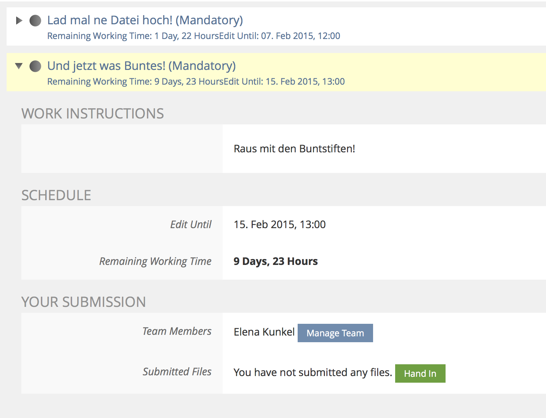Click the '15. Feb 2015, 13:00' schedule value
Screen dimensions: 546x418
(x=279, y=224)
